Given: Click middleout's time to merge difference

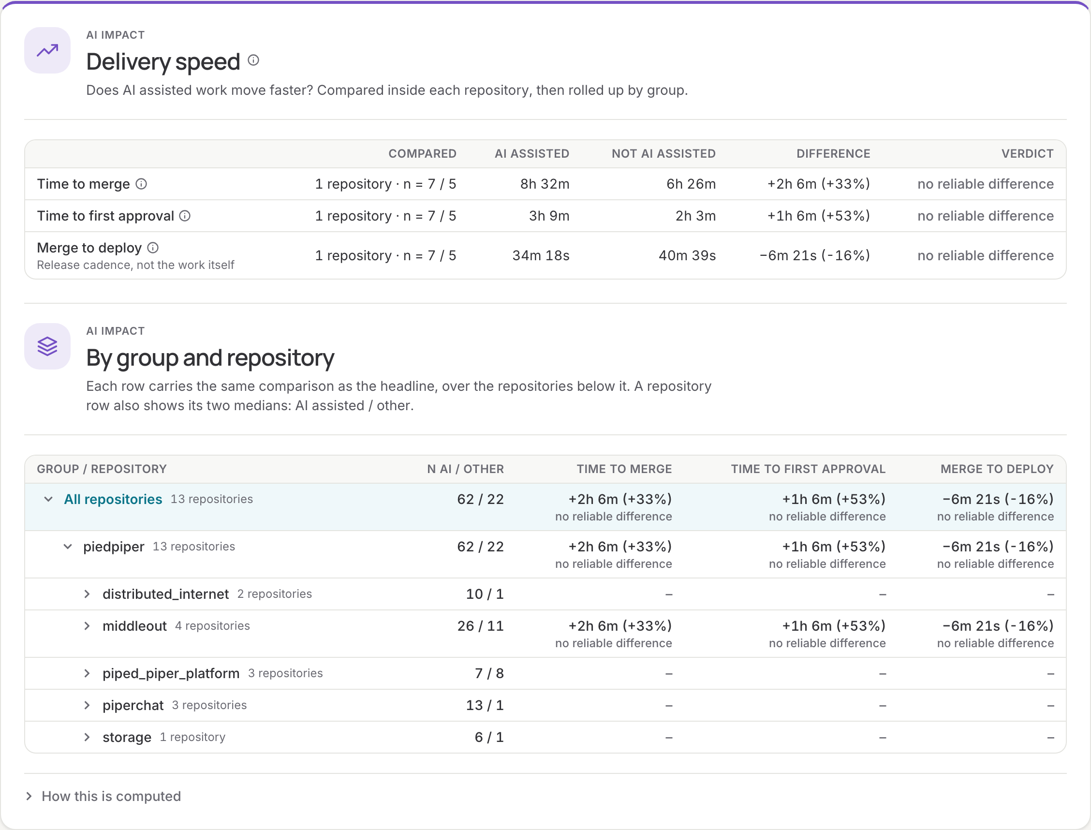Looking at the screenshot, I should pyautogui.click(x=620, y=626).
